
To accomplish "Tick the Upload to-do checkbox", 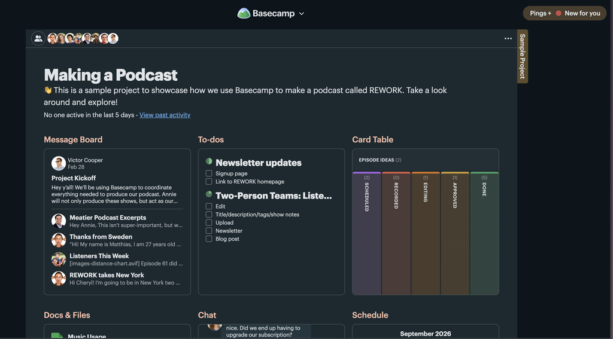I will (x=209, y=222).
